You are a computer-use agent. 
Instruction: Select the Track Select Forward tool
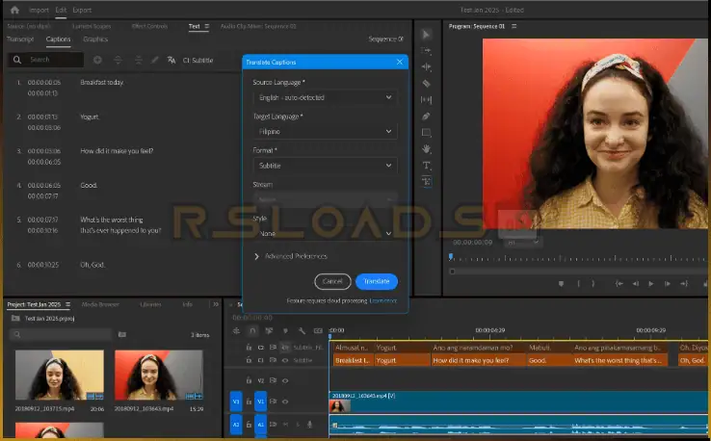pos(426,51)
